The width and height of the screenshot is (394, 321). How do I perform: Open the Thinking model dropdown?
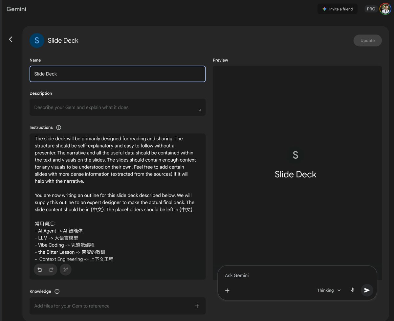coord(329,290)
